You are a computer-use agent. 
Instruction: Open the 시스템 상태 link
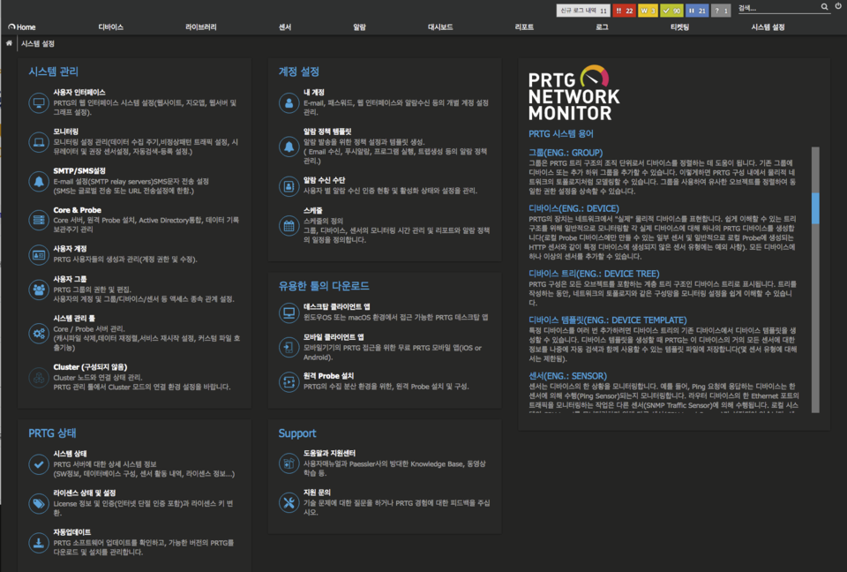[x=71, y=454]
